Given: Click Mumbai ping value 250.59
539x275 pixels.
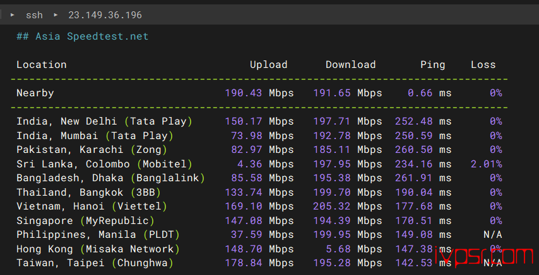Looking at the screenshot, I should tap(413, 136).
